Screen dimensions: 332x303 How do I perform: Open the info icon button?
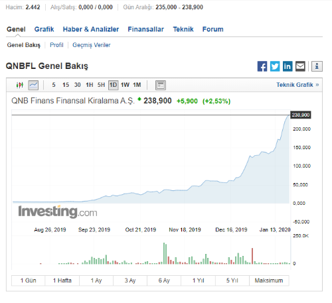click(317, 66)
